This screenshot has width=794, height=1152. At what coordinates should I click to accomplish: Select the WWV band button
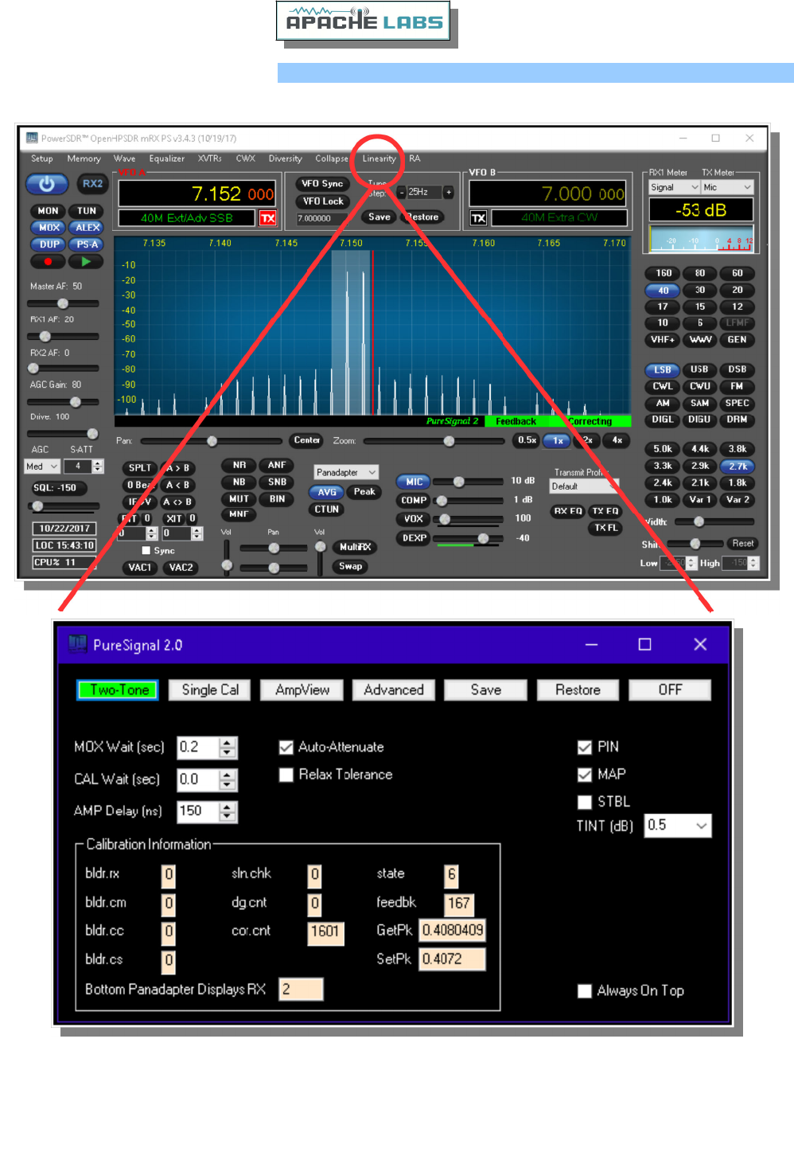coord(700,340)
